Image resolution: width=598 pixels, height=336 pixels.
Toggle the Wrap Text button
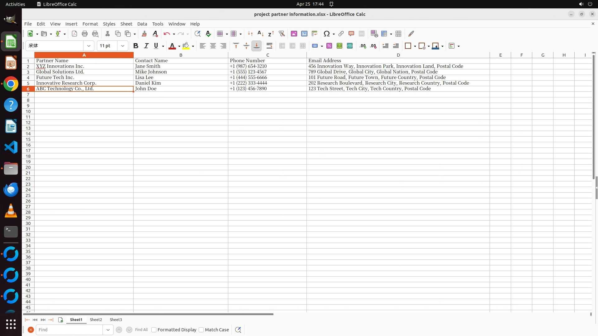point(269,46)
